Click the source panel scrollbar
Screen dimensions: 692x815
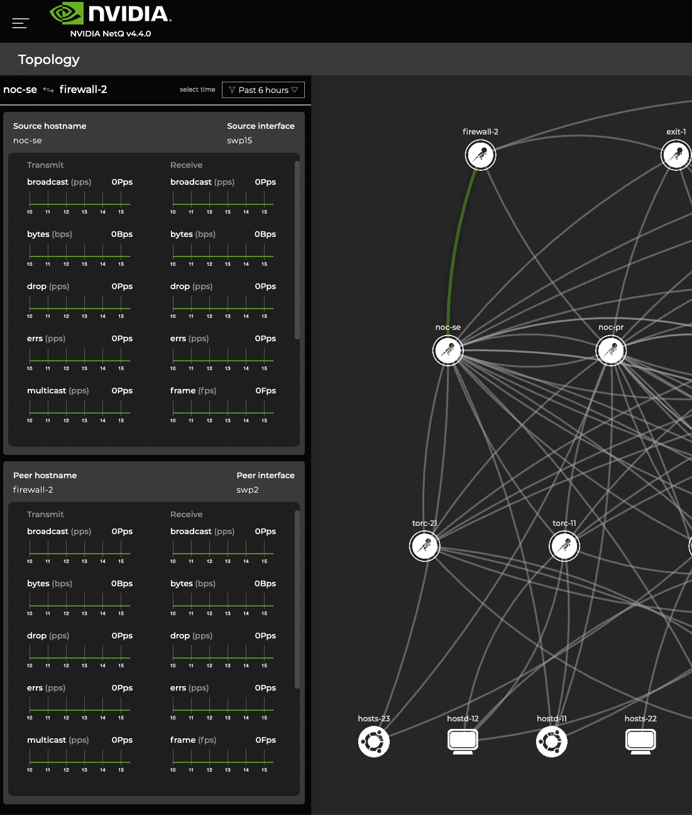[x=297, y=250]
